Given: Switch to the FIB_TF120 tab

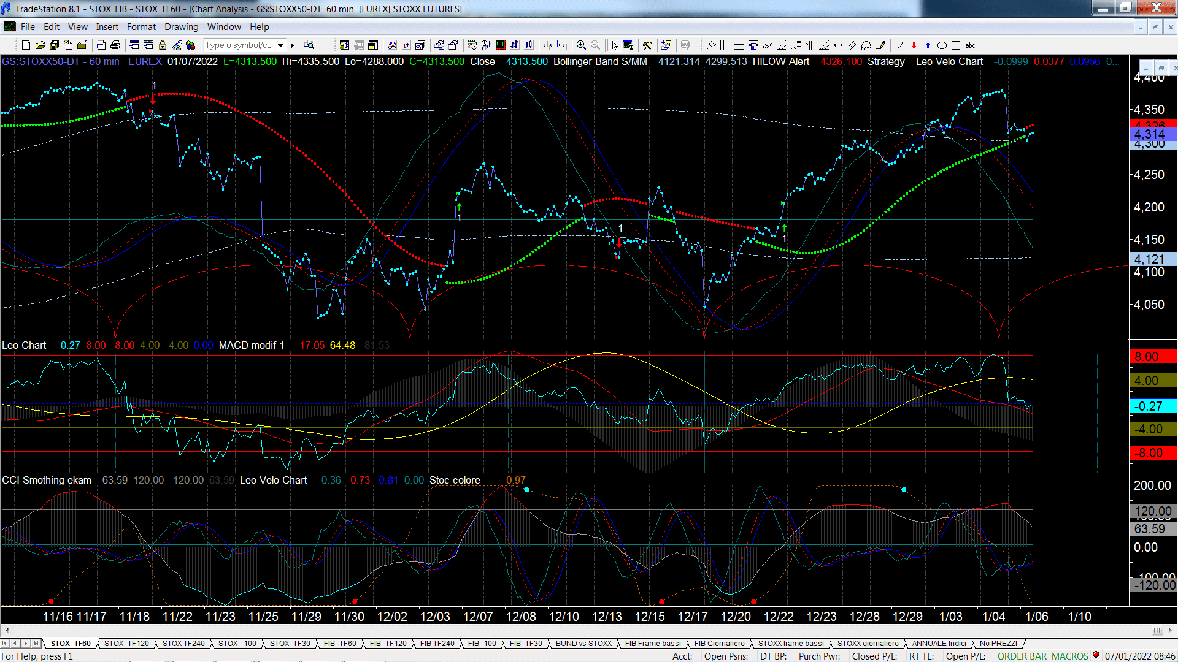Looking at the screenshot, I should pyautogui.click(x=388, y=643).
